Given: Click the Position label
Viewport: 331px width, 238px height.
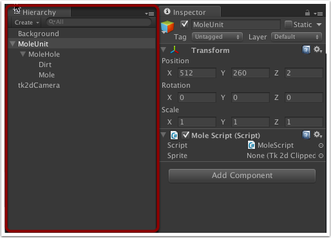Looking at the screenshot, I should coord(175,61).
